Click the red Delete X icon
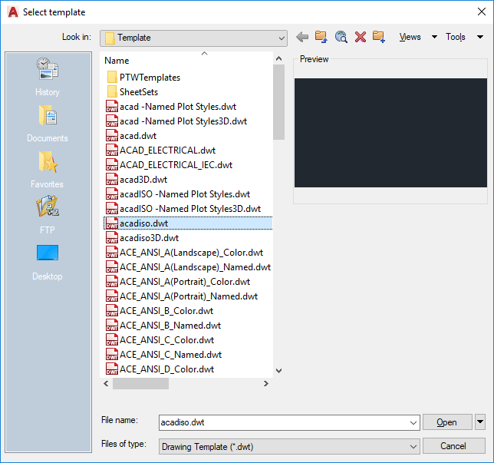This screenshot has height=463, width=494. tap(361, 37)
